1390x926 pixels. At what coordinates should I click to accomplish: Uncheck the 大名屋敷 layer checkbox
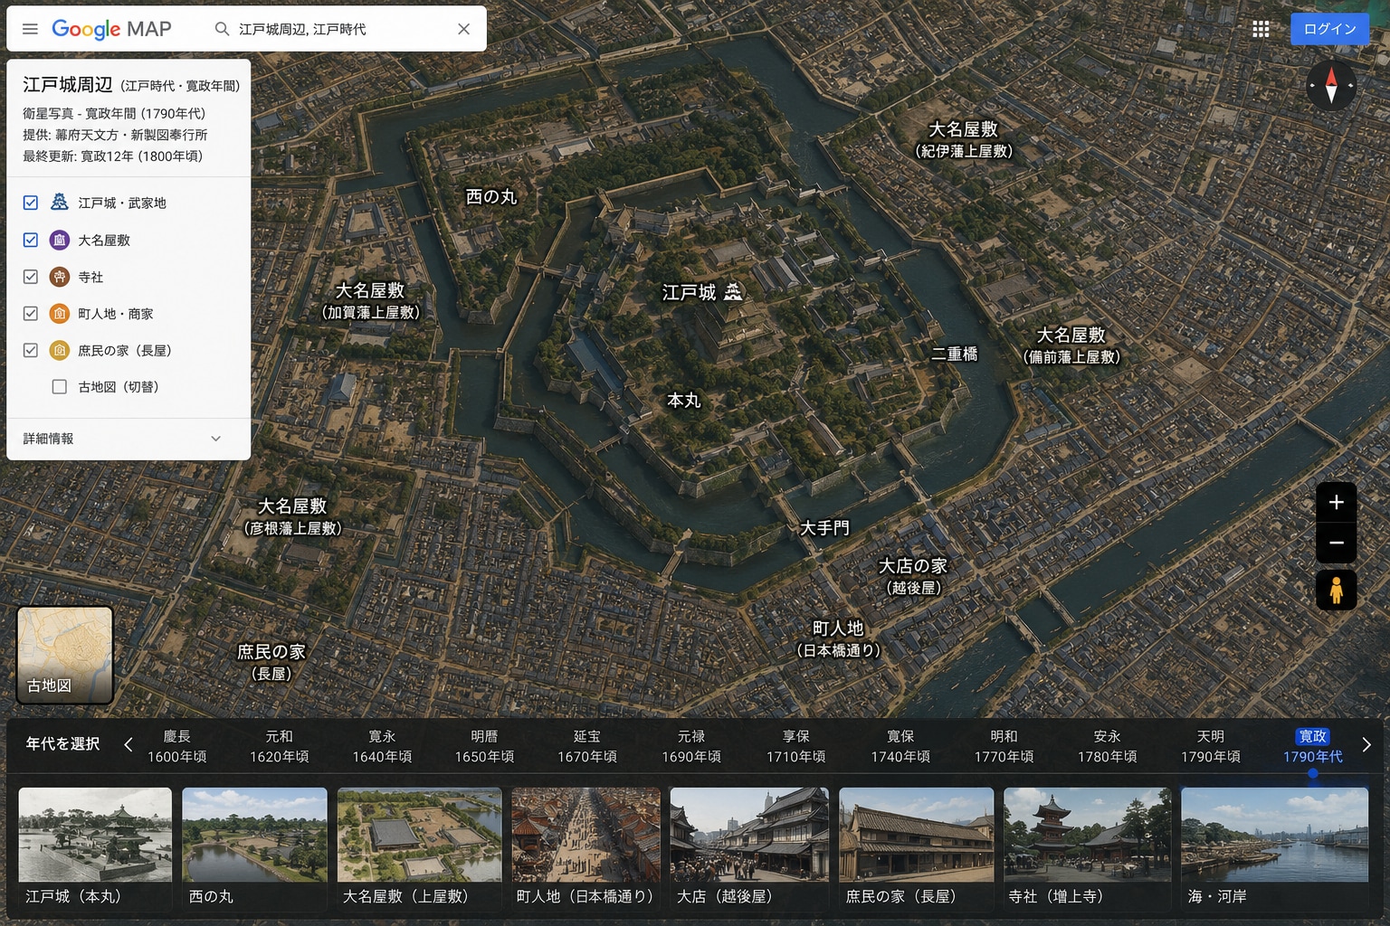pos(31,240)
